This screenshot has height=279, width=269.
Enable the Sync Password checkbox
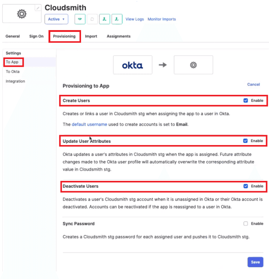pos(246,224)
